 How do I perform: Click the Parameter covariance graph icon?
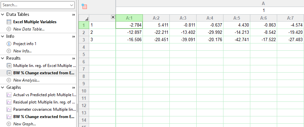9,109
